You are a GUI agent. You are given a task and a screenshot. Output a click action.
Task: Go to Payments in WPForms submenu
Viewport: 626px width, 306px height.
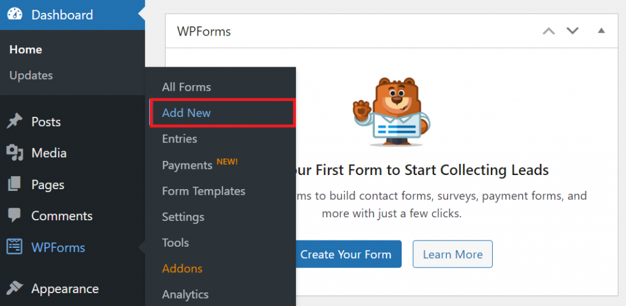[187, 165]
